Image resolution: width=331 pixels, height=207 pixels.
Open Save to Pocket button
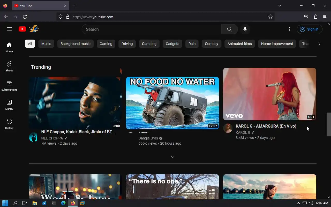tap(306, 17)
